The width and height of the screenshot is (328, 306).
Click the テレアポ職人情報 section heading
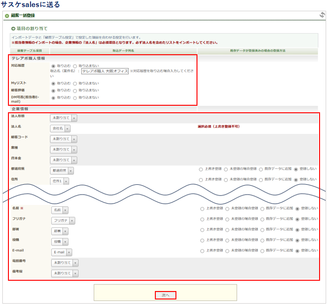tap(28, 58)
